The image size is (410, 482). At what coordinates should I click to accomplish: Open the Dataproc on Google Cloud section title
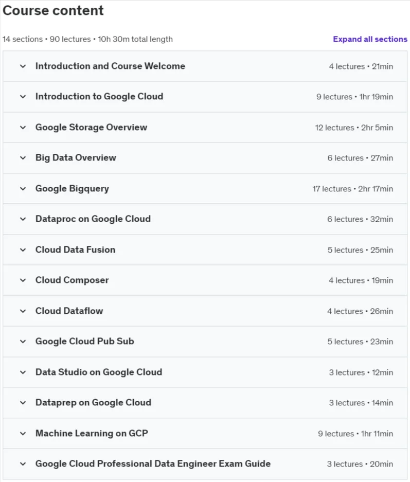[93, 219]
